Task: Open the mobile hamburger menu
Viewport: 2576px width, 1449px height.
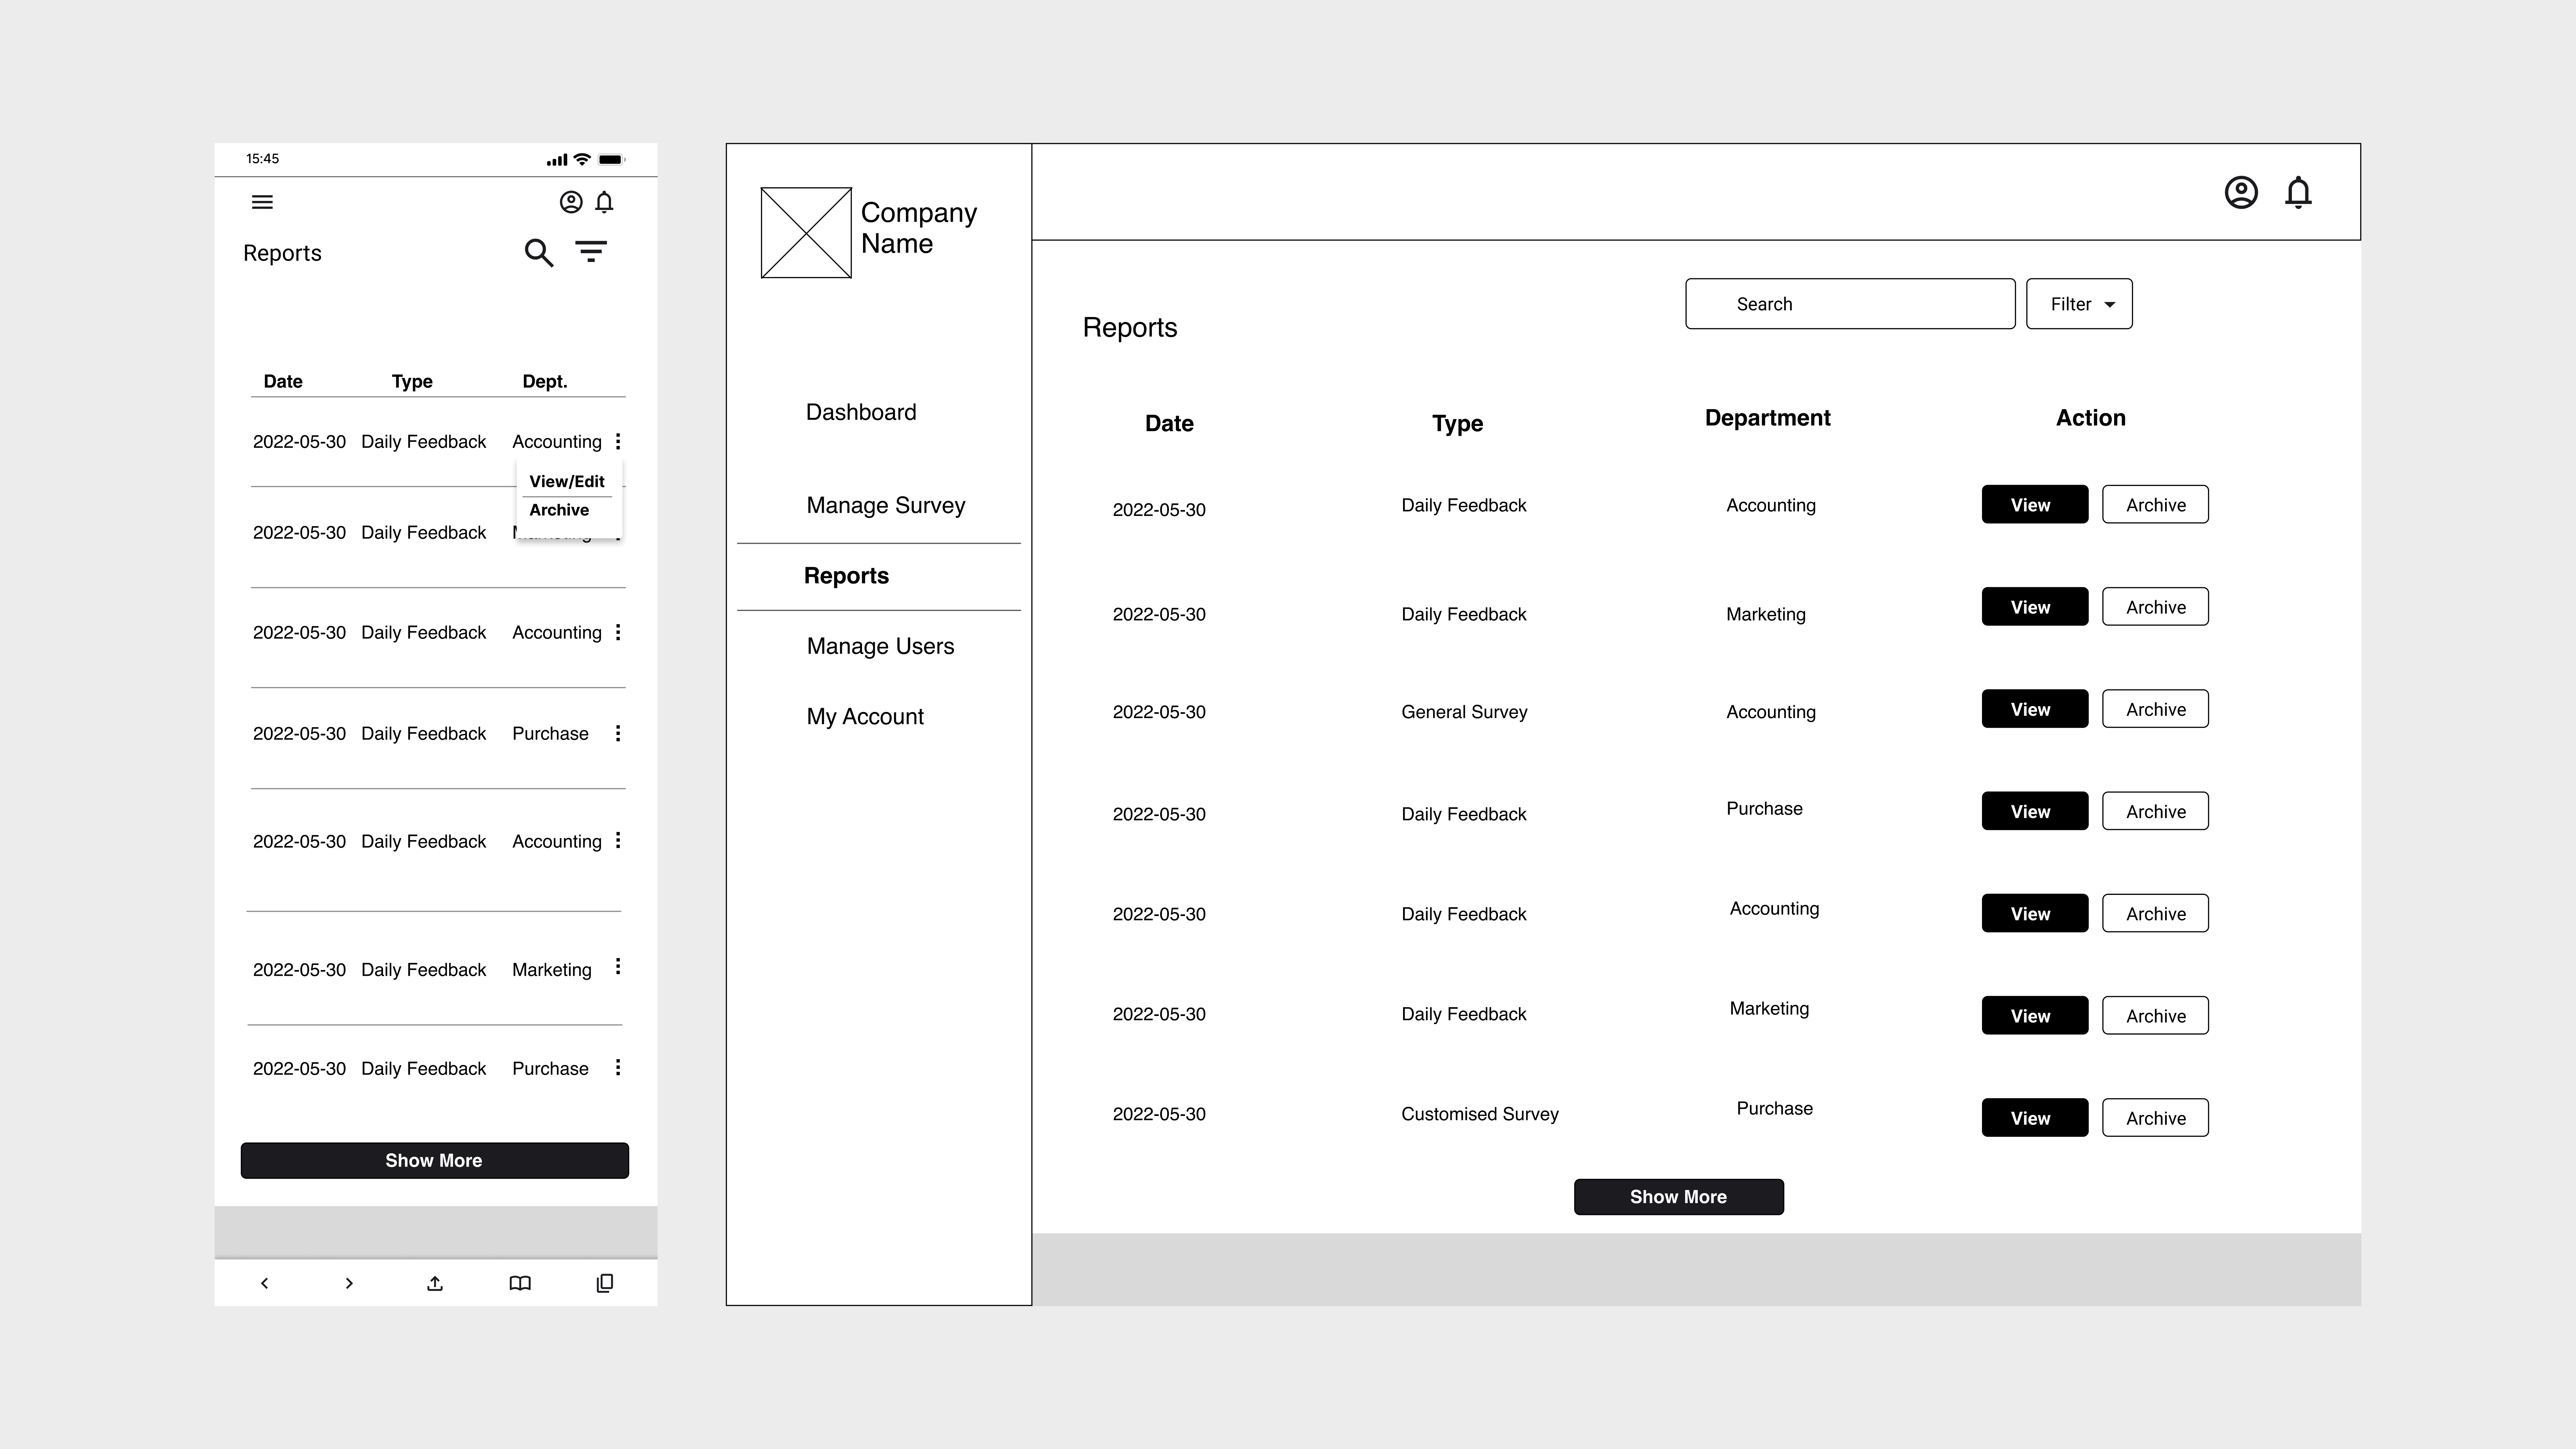Action: point(262,202)
